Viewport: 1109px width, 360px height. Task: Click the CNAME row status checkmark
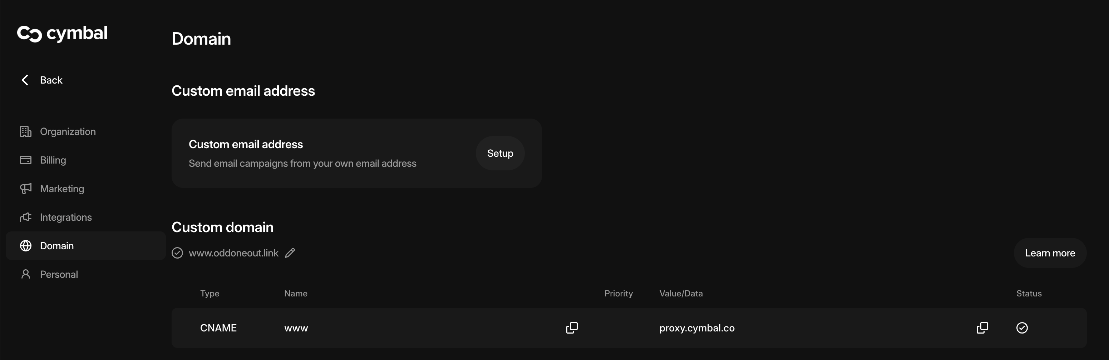tap(1022, 328)
